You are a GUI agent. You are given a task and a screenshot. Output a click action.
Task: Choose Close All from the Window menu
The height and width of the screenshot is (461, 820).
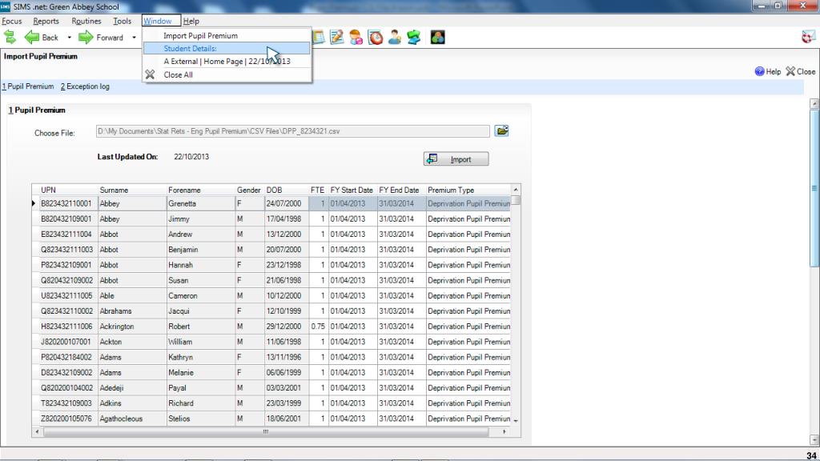point(227,74)
